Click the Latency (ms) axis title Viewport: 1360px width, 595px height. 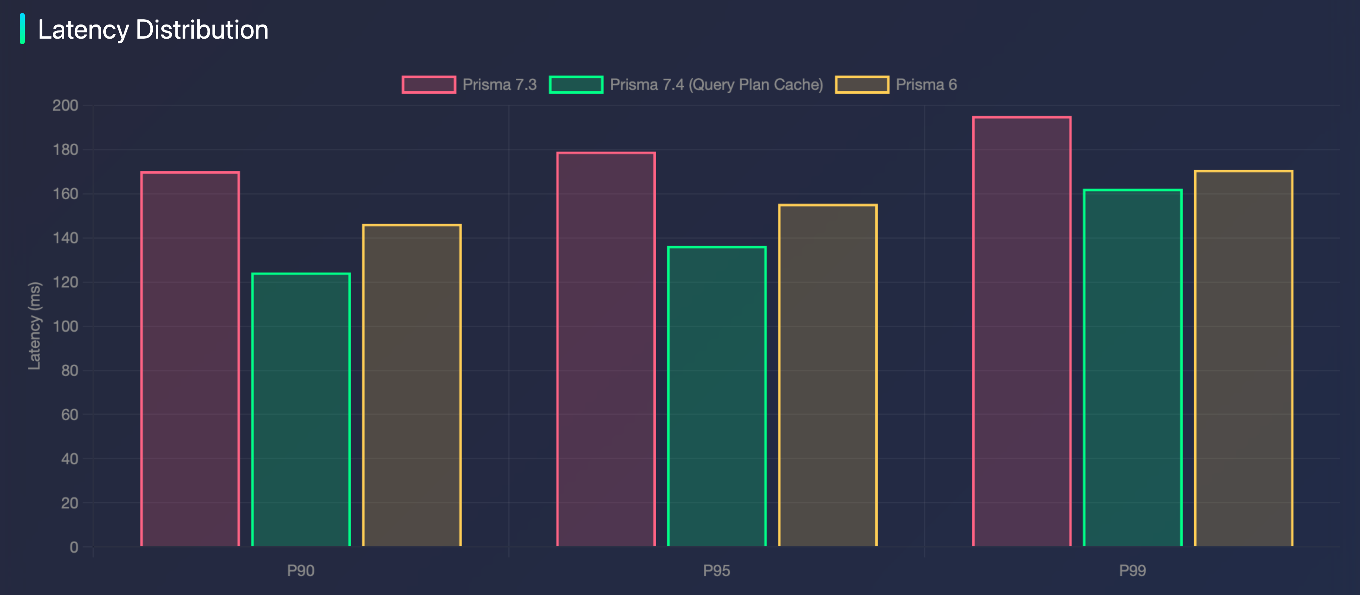pyautogui.click(x=34, y=325)
